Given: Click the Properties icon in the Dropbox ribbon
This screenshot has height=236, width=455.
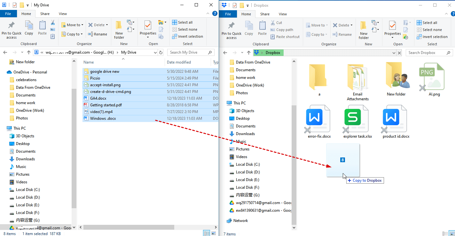Looking at the screenshot, I should pos(392,28).
